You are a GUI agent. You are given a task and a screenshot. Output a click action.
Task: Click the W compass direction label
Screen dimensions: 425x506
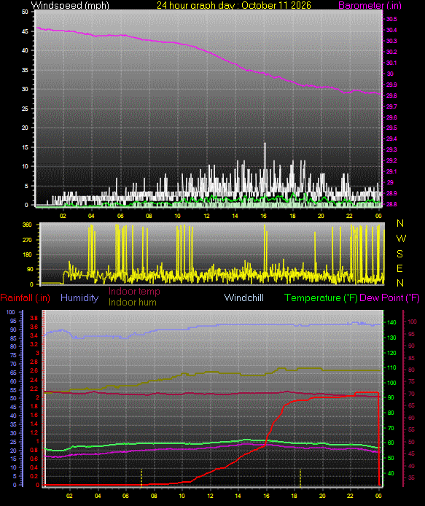pos(401,238)
